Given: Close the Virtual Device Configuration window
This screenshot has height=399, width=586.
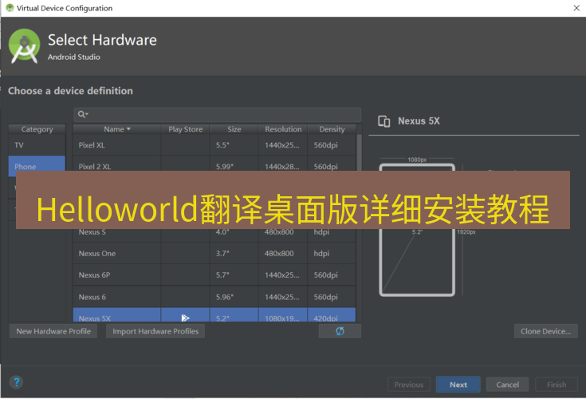Looking at the screenshot, I should 576,8.
